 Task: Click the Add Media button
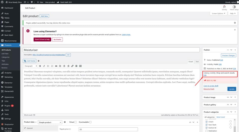click(x=29, y=61)
